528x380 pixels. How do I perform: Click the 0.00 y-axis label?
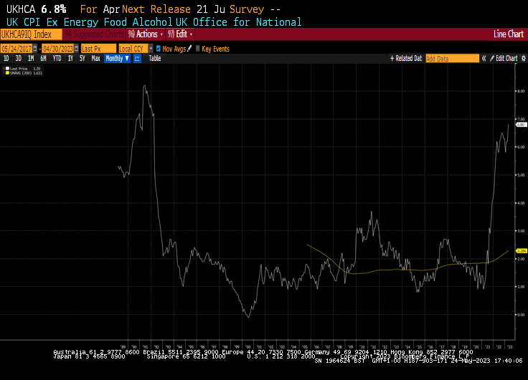coord(521,315)
